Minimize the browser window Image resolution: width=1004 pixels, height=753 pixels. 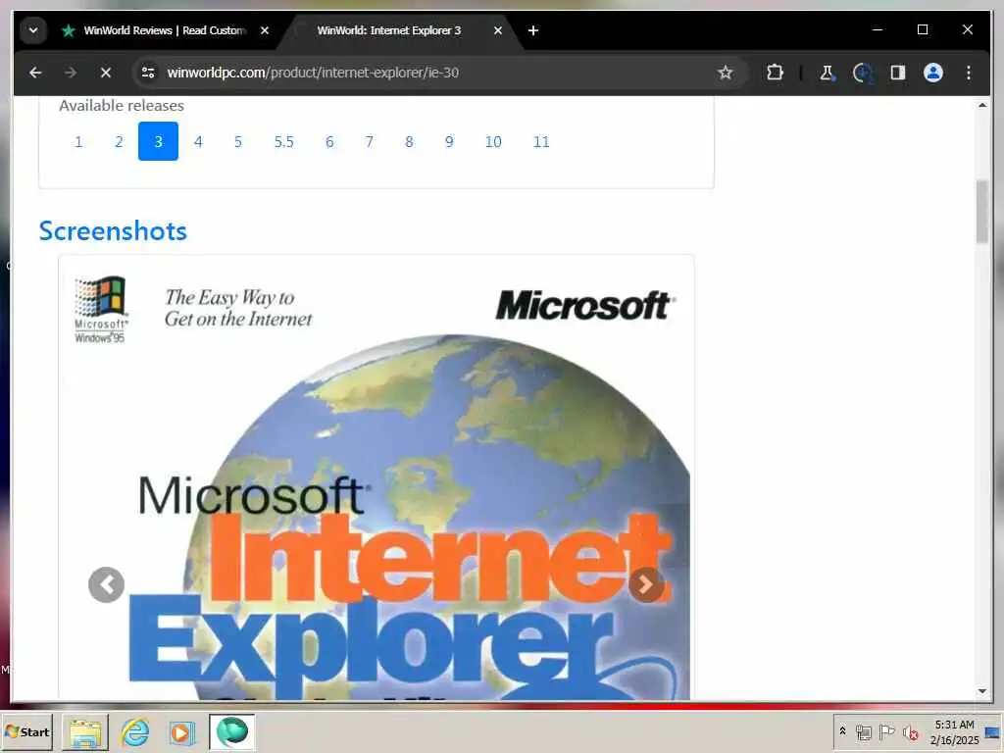pyautogui.click(x=878, y=30)
